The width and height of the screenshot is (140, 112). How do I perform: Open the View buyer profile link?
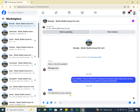[96, 57]
